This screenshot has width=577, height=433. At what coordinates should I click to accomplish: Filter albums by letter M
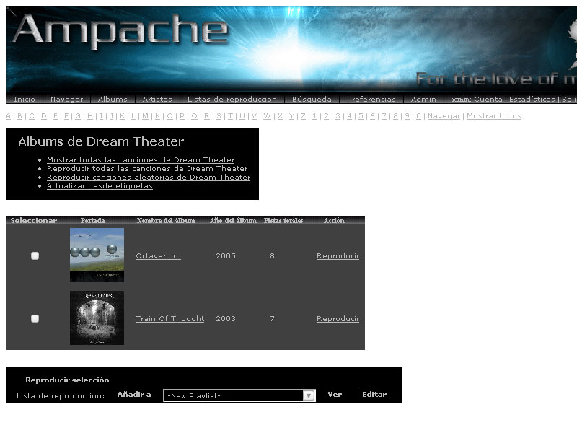coord(146,116)
